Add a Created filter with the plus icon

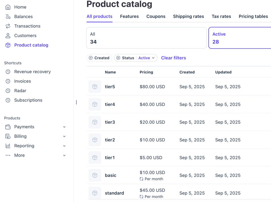(91, 58)
